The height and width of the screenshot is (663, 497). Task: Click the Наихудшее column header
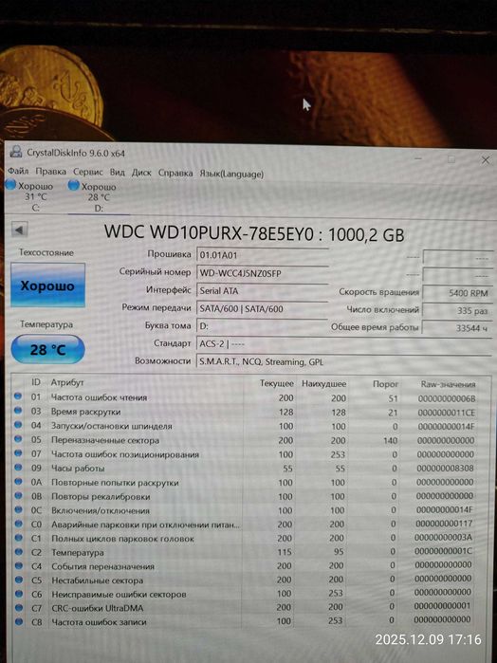323,384
